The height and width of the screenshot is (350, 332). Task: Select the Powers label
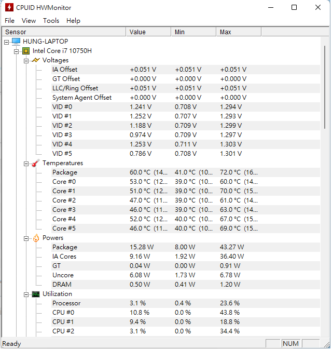(53, 238)
